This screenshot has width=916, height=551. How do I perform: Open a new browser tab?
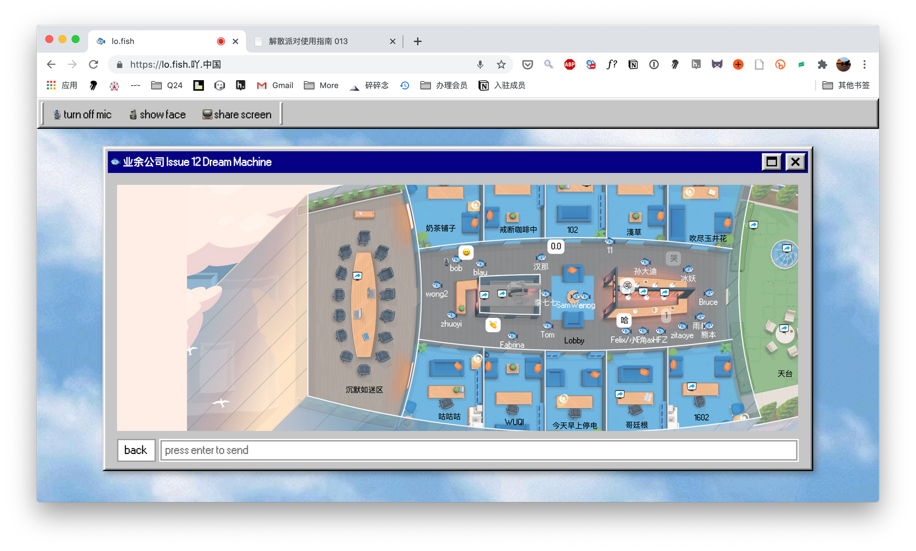pyautogui.click(x=417, y=41)
